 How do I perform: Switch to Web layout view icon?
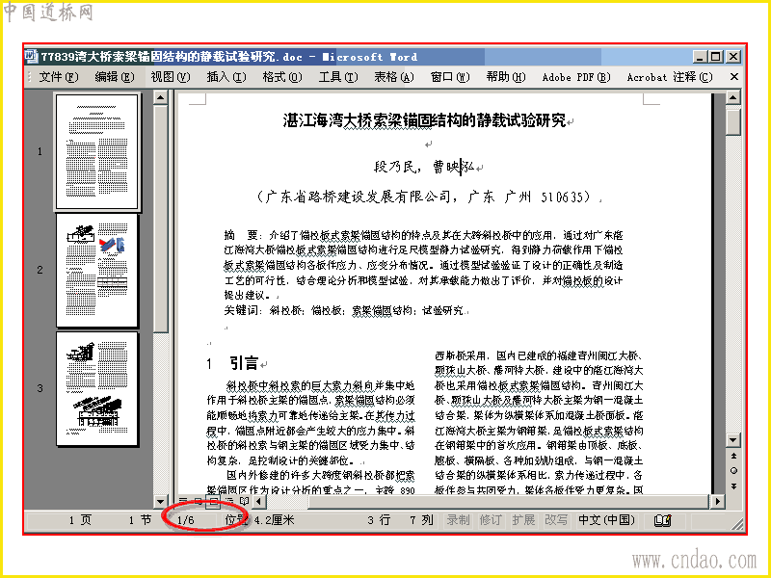(x=198, y=501)
